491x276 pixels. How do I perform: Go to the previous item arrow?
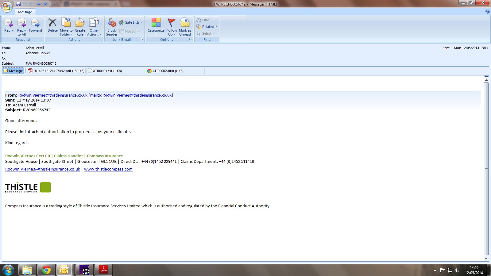[39, 4]
